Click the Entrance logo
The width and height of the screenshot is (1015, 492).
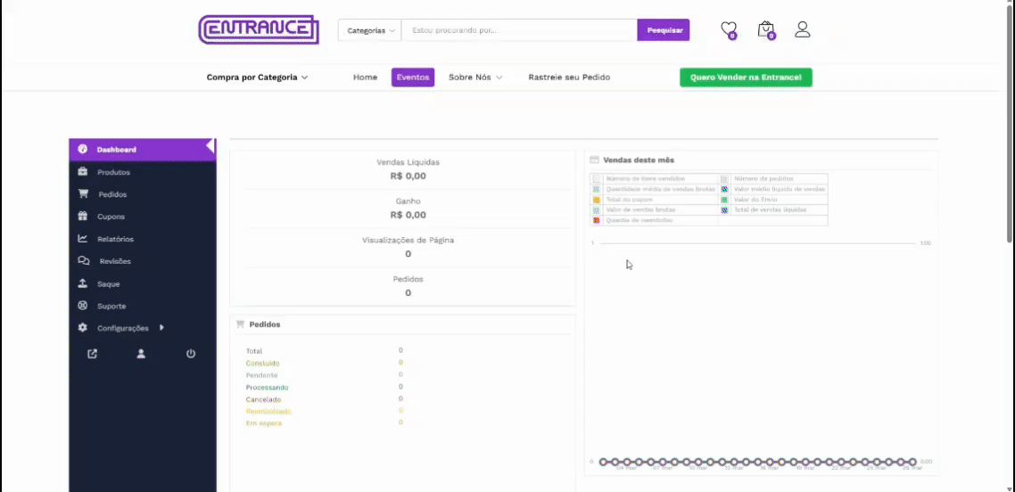tap(259, 29)
